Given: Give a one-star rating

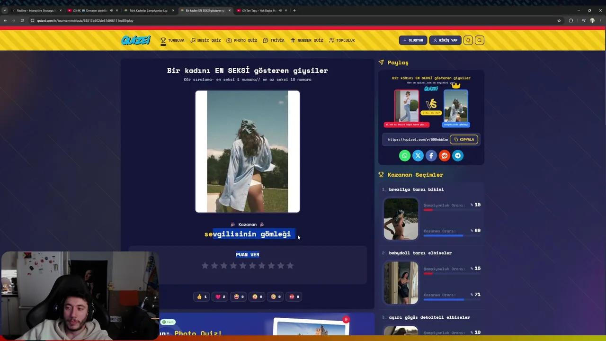Looking at the screenshot, I should coord(205,266).
